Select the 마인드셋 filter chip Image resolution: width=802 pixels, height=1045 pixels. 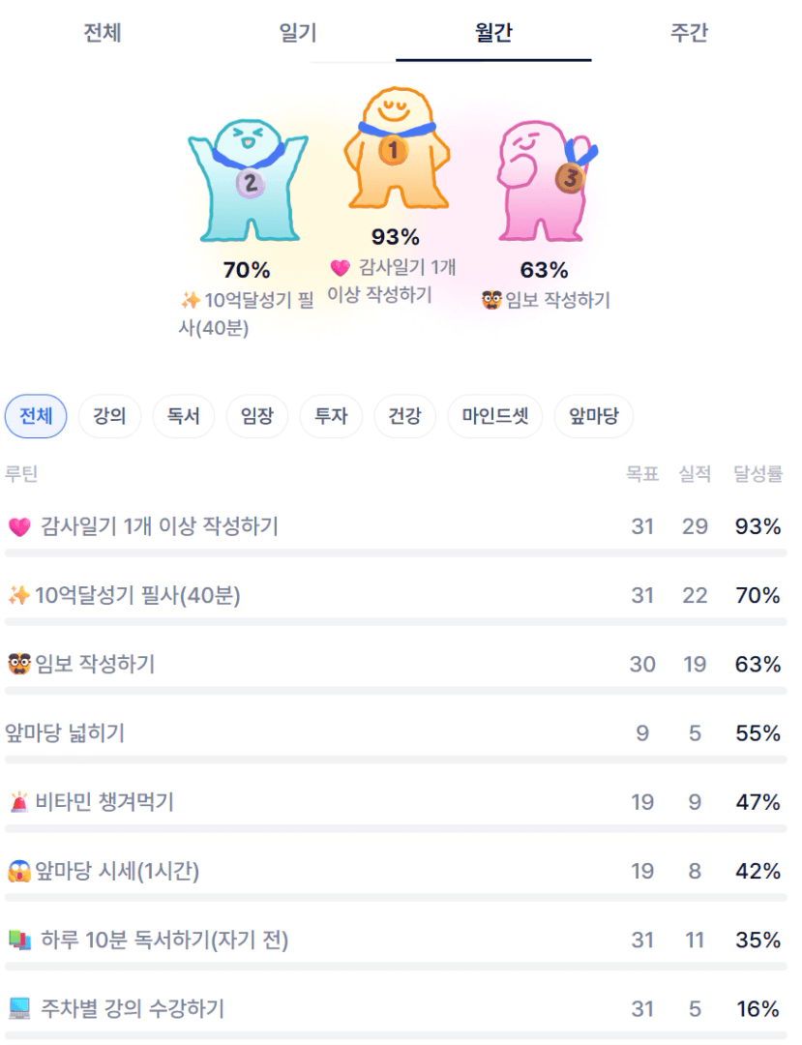coord(494,417)
